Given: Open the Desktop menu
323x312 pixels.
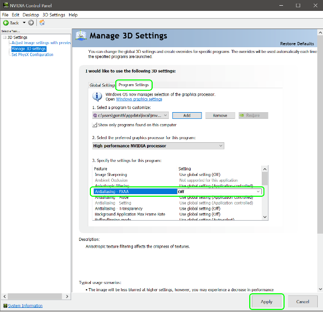Looking at the screenshot, I should click(31, 15).
